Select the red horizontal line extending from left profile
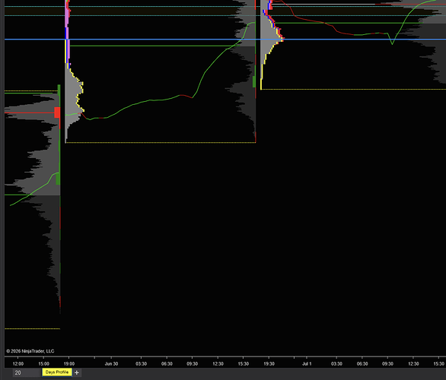 (29, 112)
